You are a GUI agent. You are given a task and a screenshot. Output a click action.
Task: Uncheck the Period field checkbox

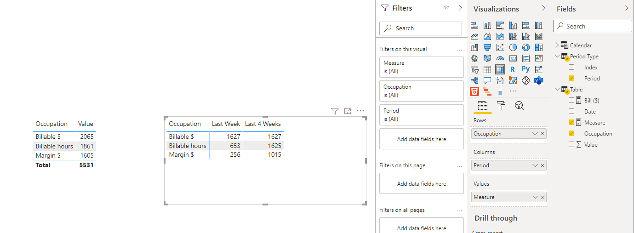[x=571, y=78]
